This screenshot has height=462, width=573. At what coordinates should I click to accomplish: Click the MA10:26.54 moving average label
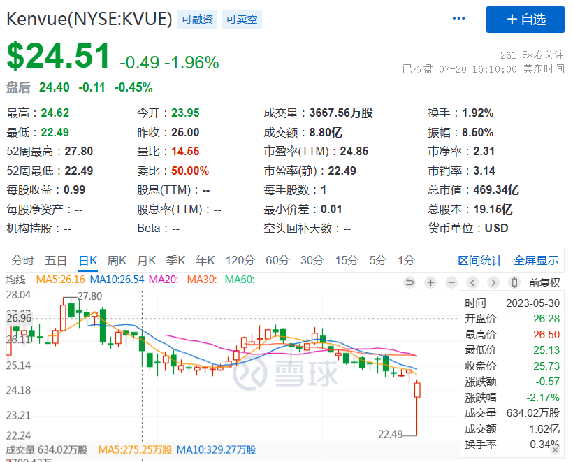117,280
